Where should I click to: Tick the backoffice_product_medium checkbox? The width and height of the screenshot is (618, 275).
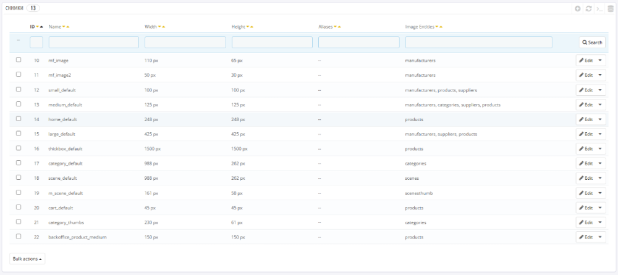pos(19,237)
